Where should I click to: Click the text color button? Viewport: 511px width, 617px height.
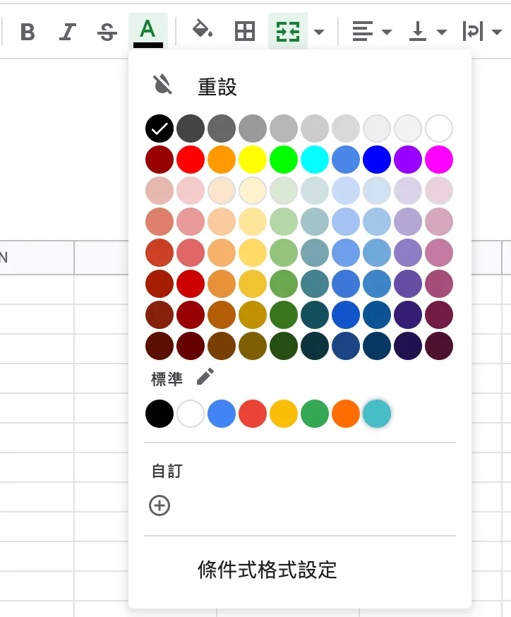(148, 32)
